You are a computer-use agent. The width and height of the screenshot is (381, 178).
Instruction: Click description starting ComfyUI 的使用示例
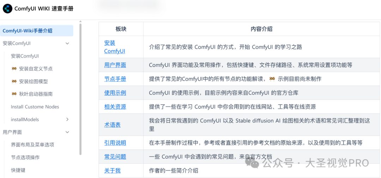(x=223, y=93)
